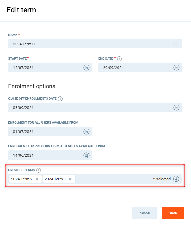Open the End Date calendar picker
The image size is (191, 227).
click(176, 67)
